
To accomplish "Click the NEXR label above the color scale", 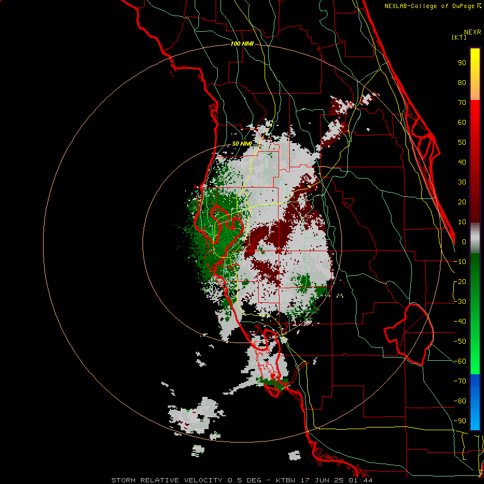I will click(x=473, y=32).
